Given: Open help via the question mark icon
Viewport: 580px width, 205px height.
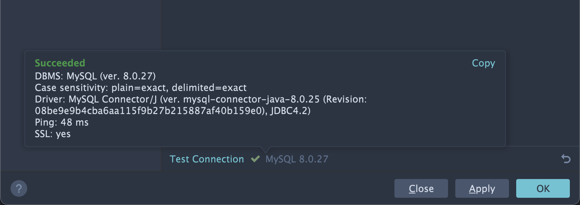Looking at the screenshot, I should (19, 188).
